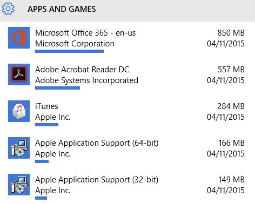Select the Adobe Acrobat Reader DC icon
This screenshot has height=204, width=255.
point(19,74)
